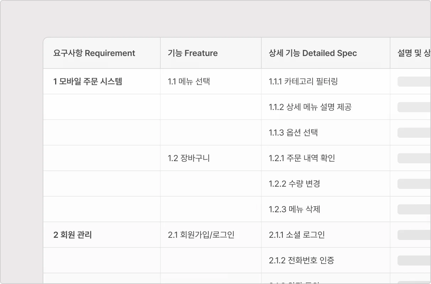
Task: Click the 1.2.1 주문 내역 확인 cell
Action: click(302, 158)
